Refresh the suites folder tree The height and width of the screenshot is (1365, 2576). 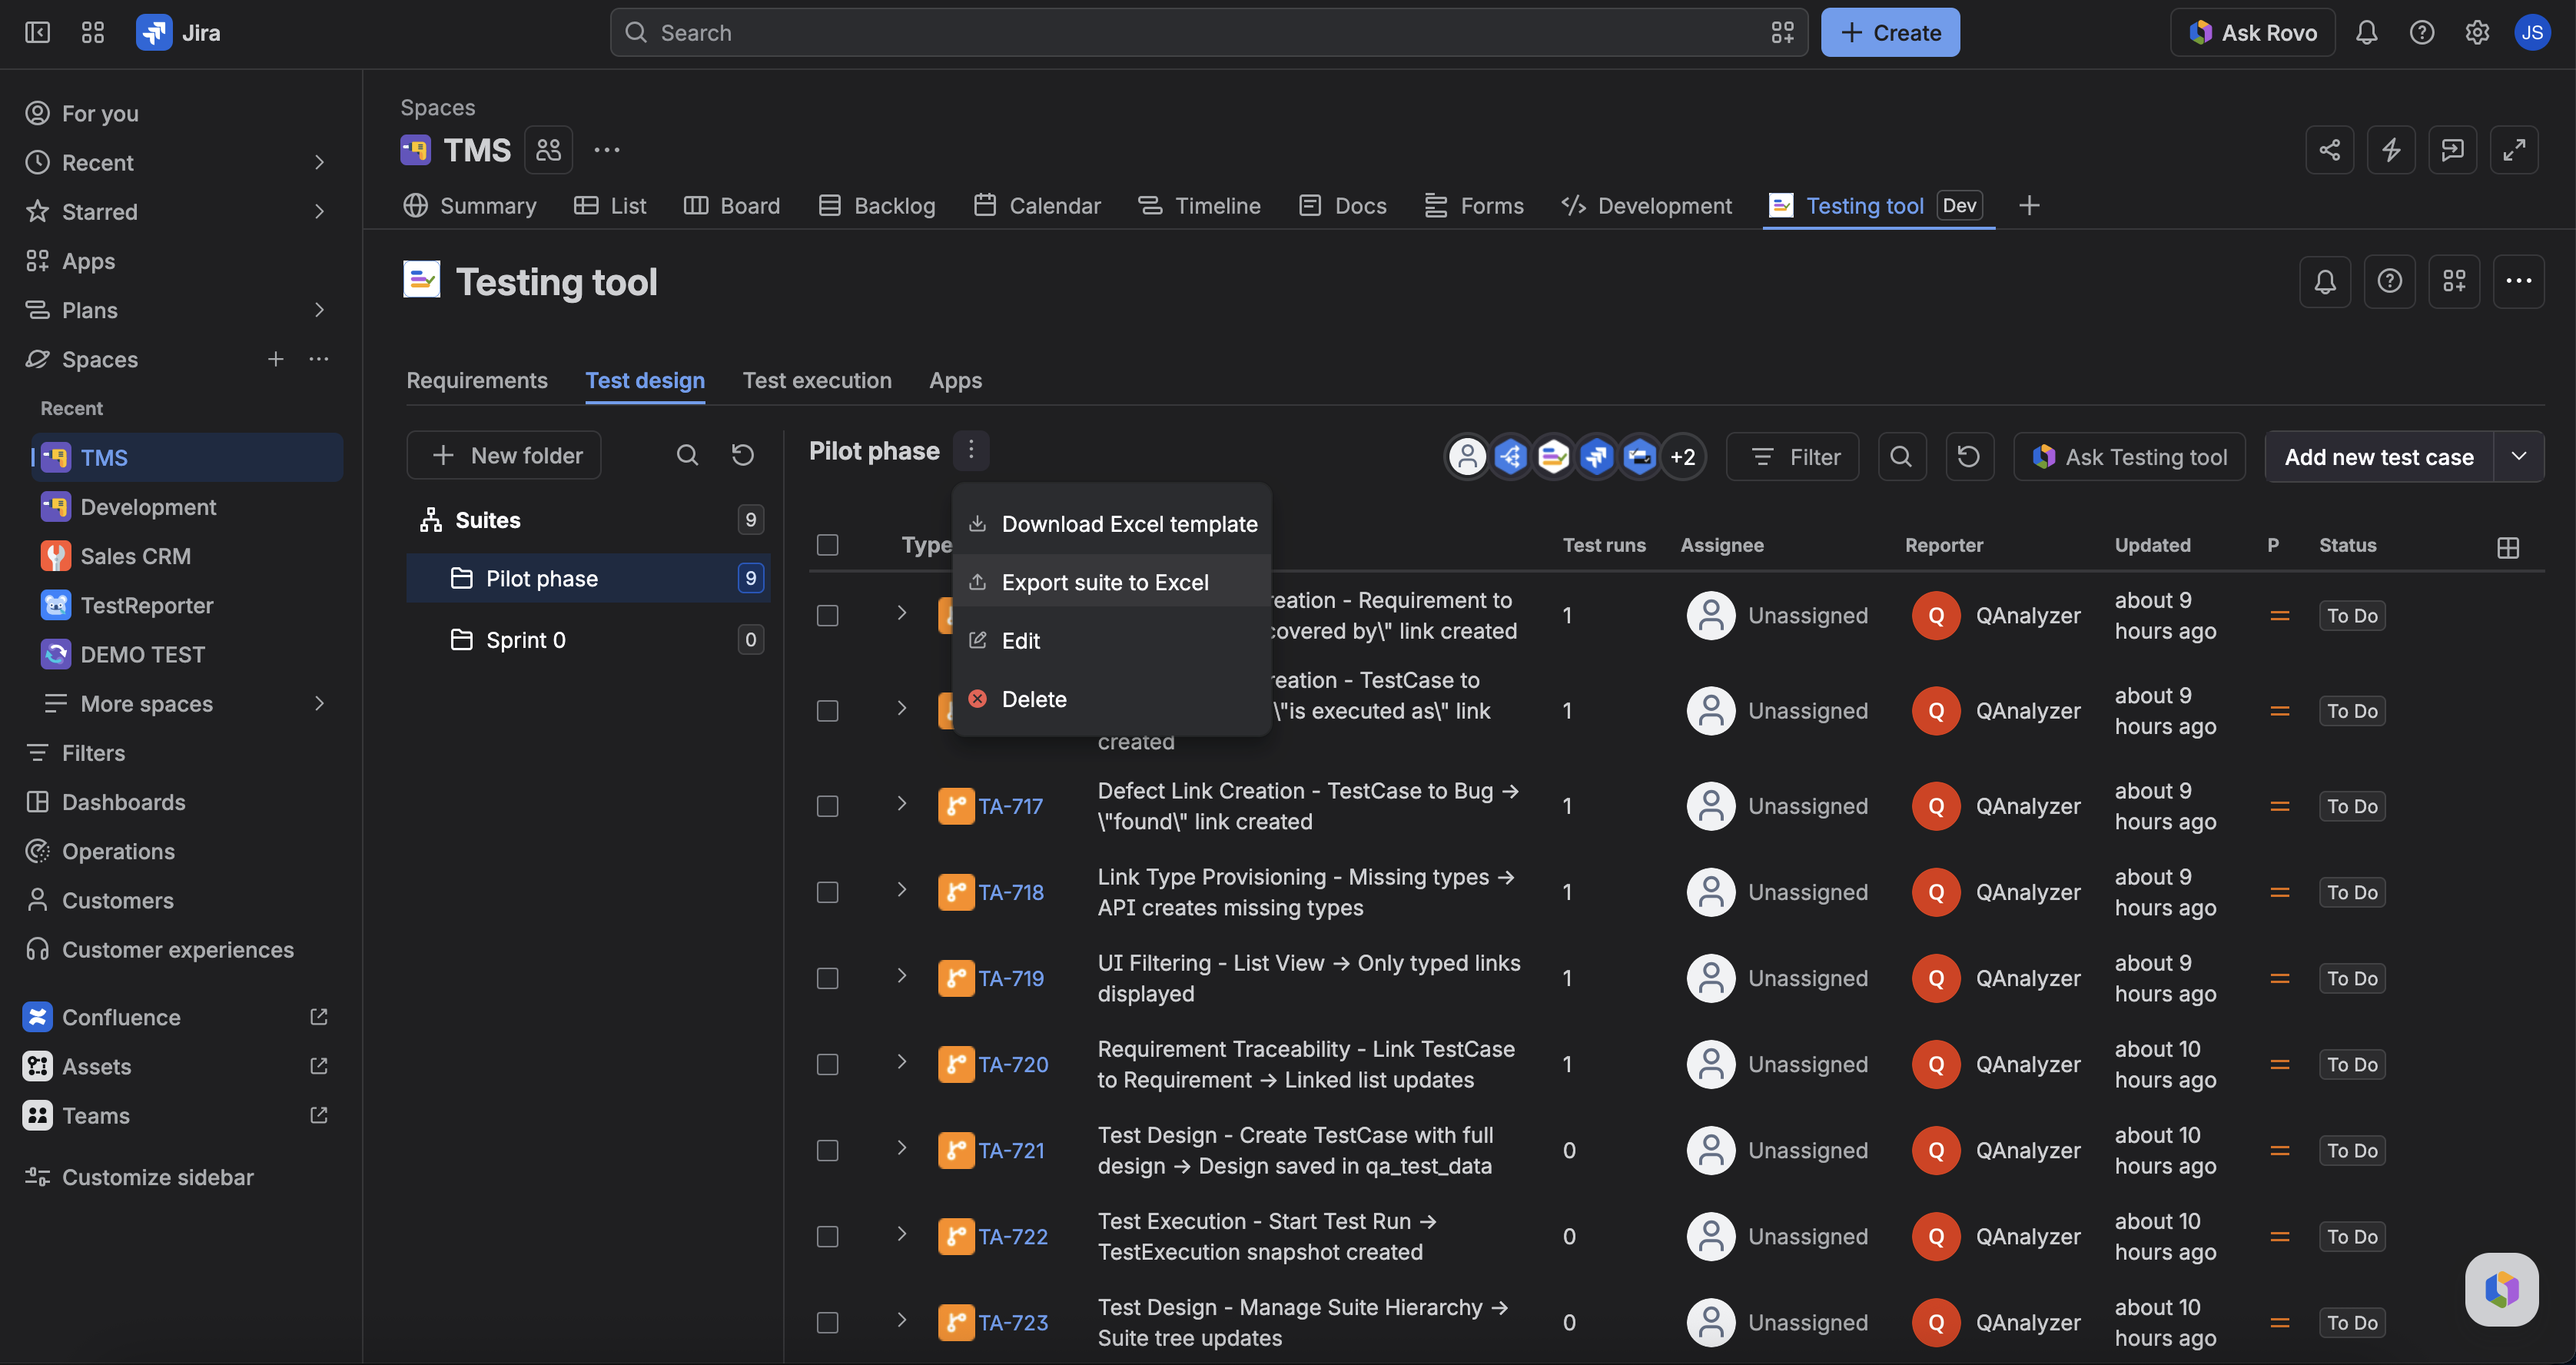[x=742, y=456]
